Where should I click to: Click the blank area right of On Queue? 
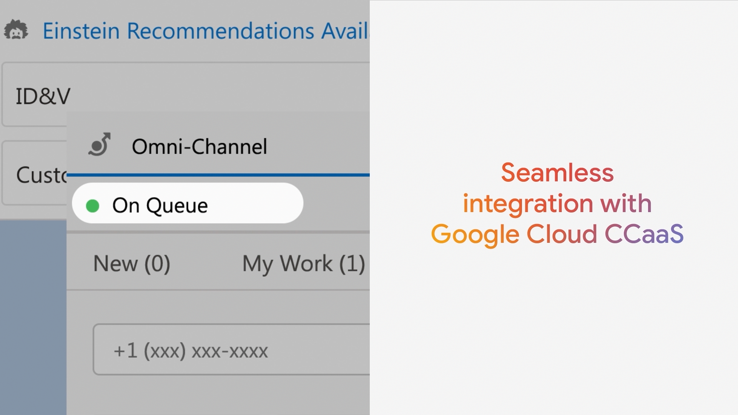pos(336,203)
